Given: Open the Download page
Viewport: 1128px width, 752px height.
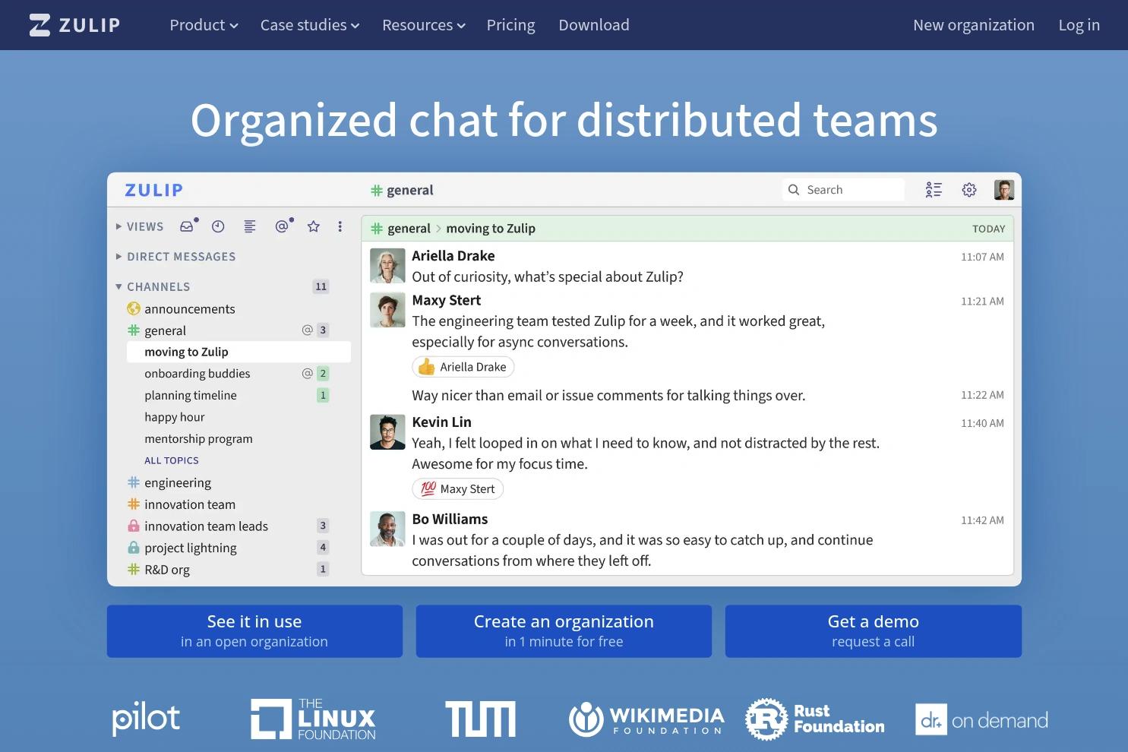Looking at the screenshot, I should (x=594, y=25).
